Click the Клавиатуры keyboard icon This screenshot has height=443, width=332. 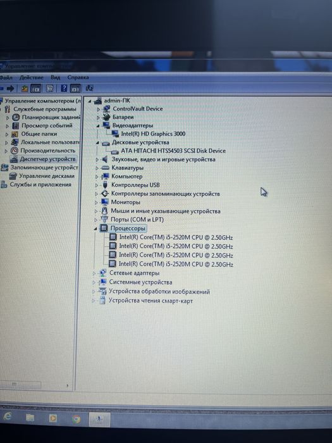(105, 168)
